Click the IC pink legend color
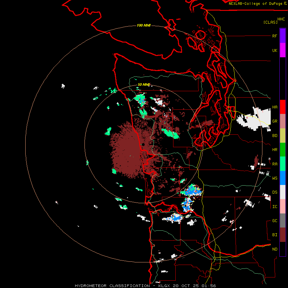Viewport: 288px width, 288px height. (x=283, y=206)
